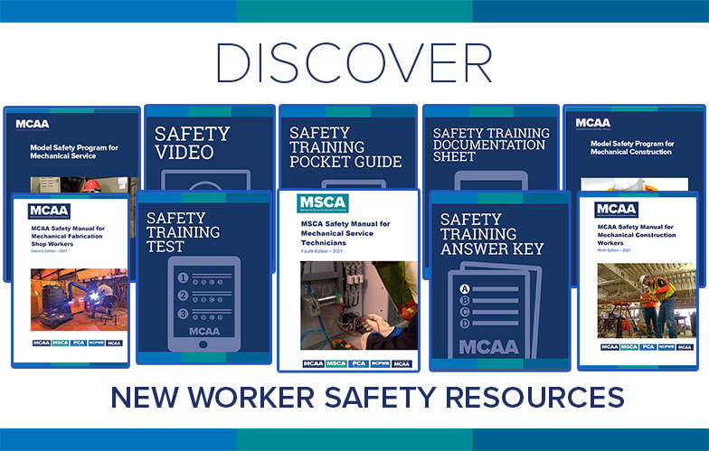Click the Safety Training Test title text
This screenshot has height=451, width=709.
pyautogui.click(x=183, y=232)
